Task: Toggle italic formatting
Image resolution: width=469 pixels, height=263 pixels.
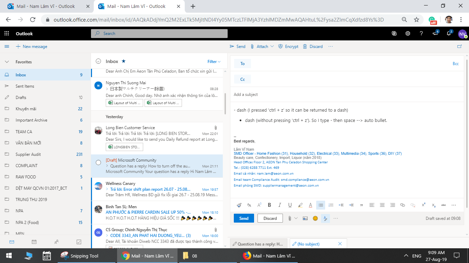Action: [x=280, y=205]
